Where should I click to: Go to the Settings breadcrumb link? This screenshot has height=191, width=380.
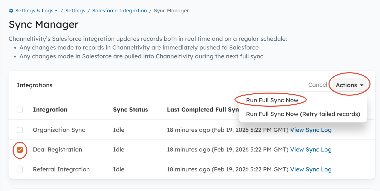(x=75, y=11)
